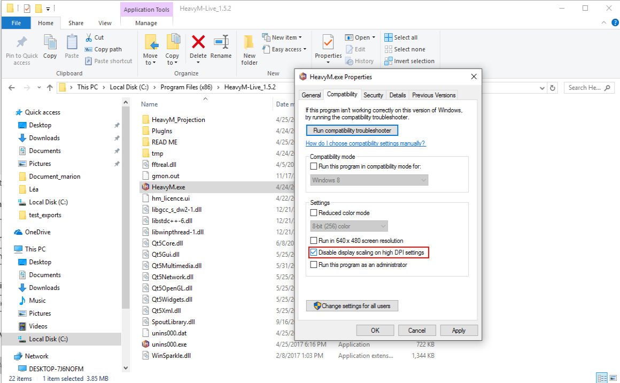The image size is (620, 383).
Task: Click the Select none icon
Action: tap(388, 49)
